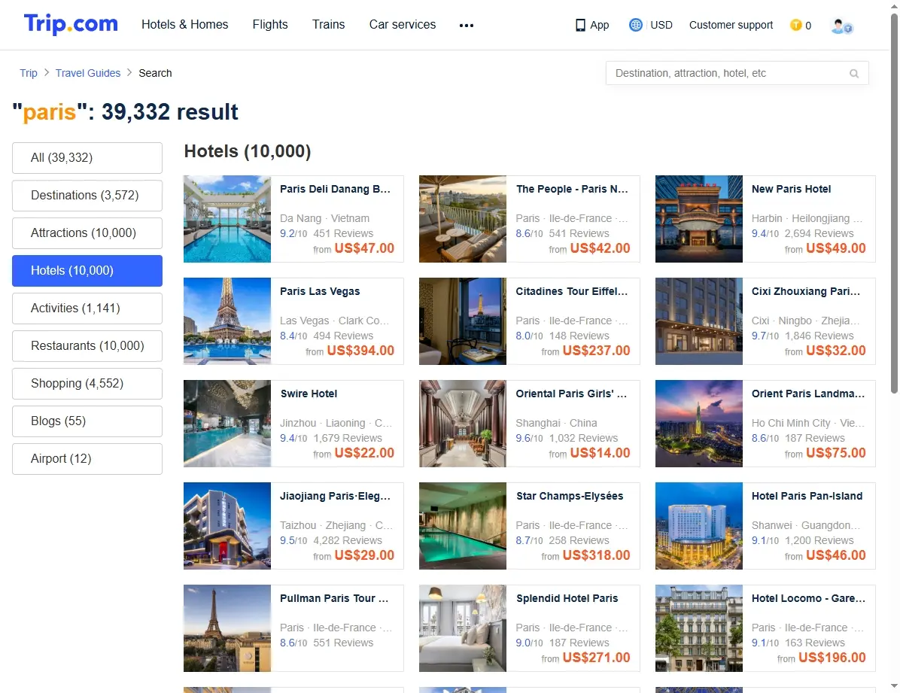This screenshot has width=900, height=693.
Task: Click Swire Hotel title
Action: click(309, 394)
